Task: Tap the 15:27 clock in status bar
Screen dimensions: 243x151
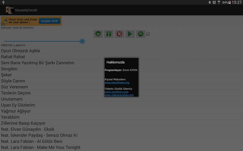Action: point(237,2)
